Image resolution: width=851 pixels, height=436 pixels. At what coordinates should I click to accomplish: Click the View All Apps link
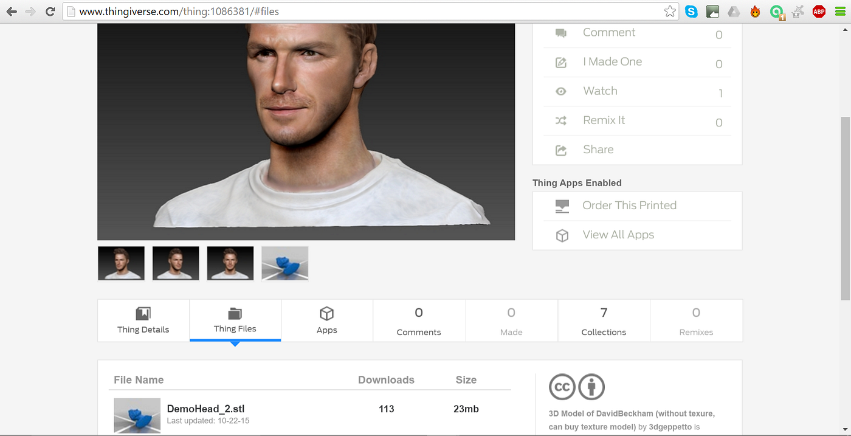[618, 235]
